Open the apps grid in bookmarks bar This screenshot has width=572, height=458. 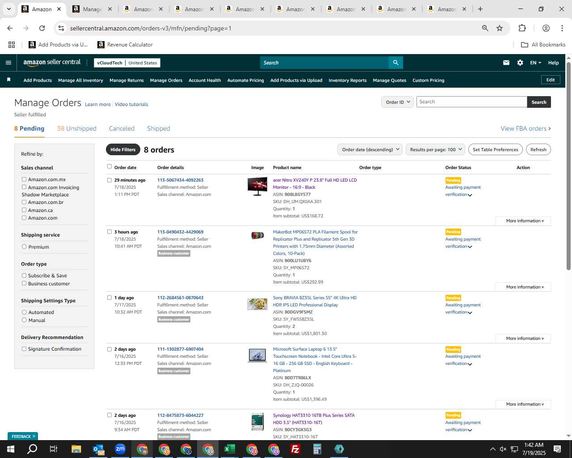pyautogui.click(x=12, y=45)
